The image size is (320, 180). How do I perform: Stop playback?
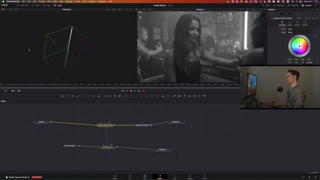[x=131, y=91]
